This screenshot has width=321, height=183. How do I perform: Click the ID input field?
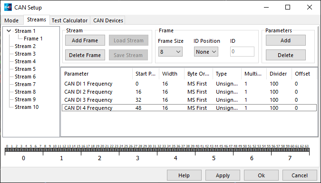click(x=242, y=52)
